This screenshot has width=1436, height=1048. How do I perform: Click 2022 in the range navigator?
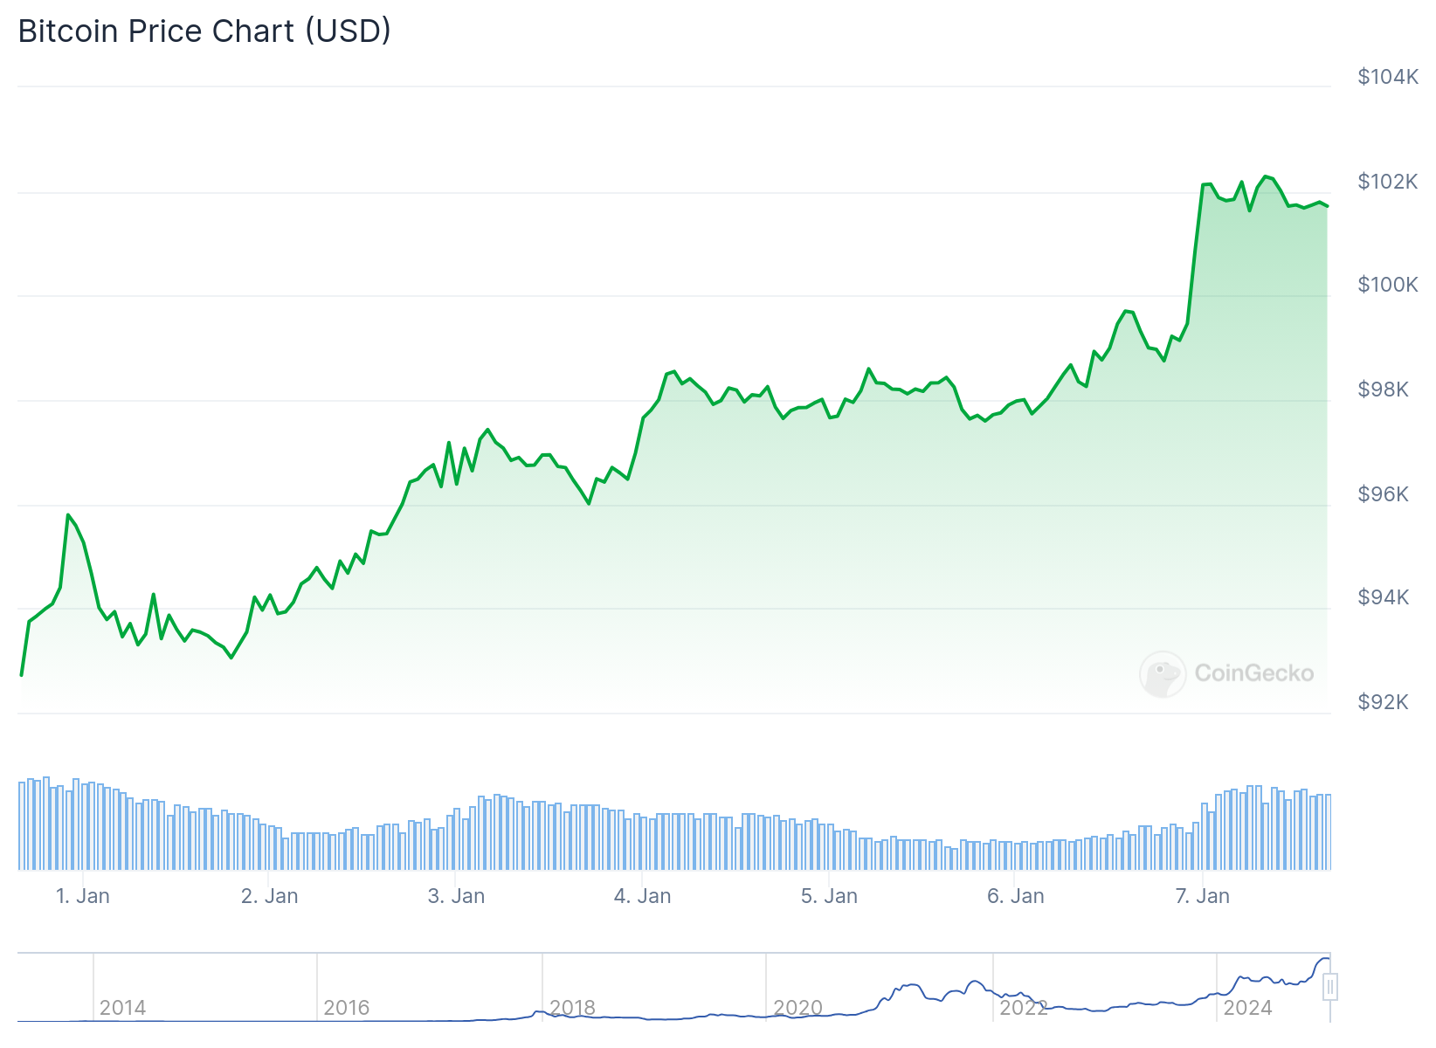tap(1023, 1008)
